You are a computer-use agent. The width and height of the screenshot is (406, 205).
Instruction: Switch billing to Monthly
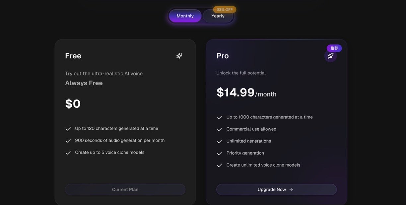(185, 16)
